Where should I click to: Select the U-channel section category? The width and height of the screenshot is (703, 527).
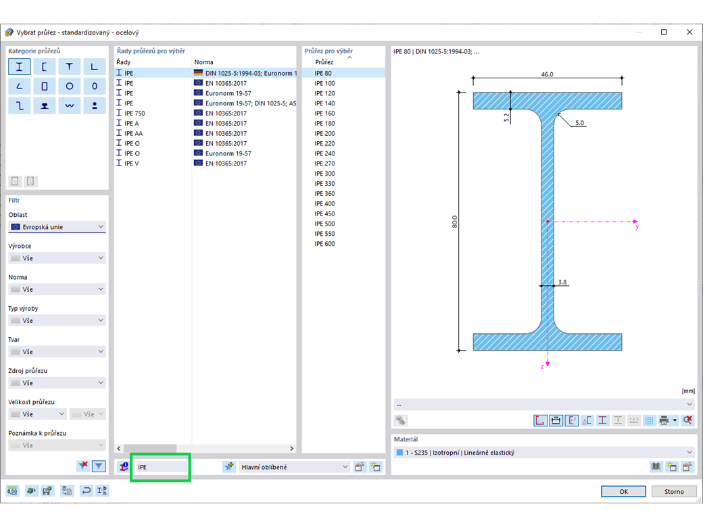45,67
